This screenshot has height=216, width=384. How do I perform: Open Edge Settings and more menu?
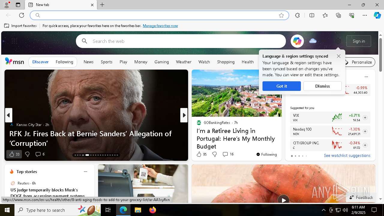coord(365,15)
